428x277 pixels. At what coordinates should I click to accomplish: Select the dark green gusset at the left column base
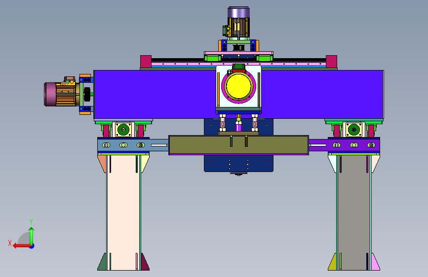[x=102, y=263]
